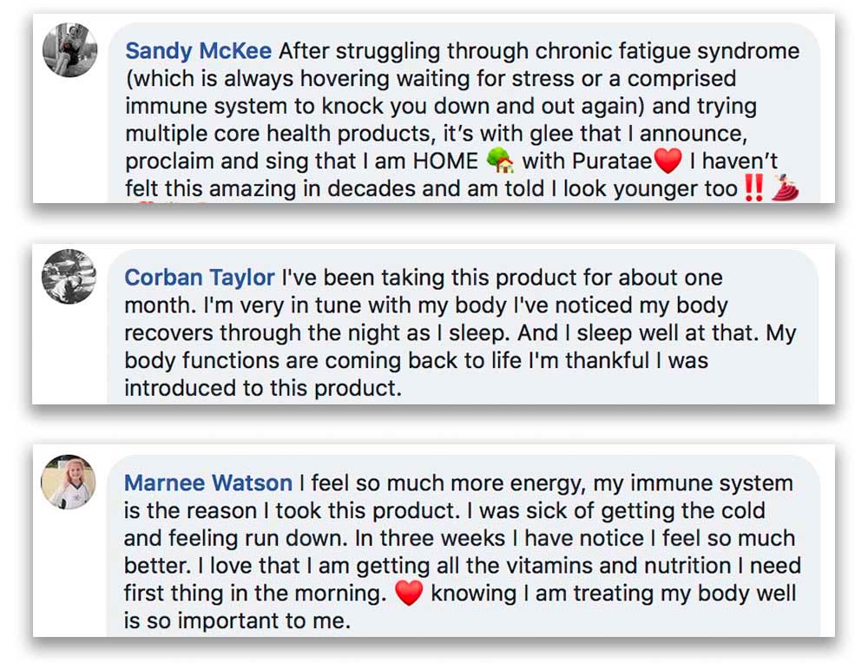Click the dancer emoji in Sandy's comment
Image resolution: width=868 pixels, height=663 pixels.
pos(784,187)
